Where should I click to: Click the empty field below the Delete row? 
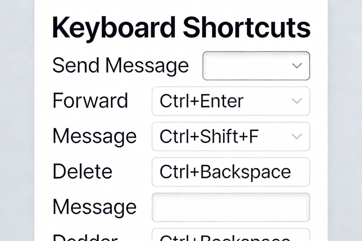pos(230,207)
